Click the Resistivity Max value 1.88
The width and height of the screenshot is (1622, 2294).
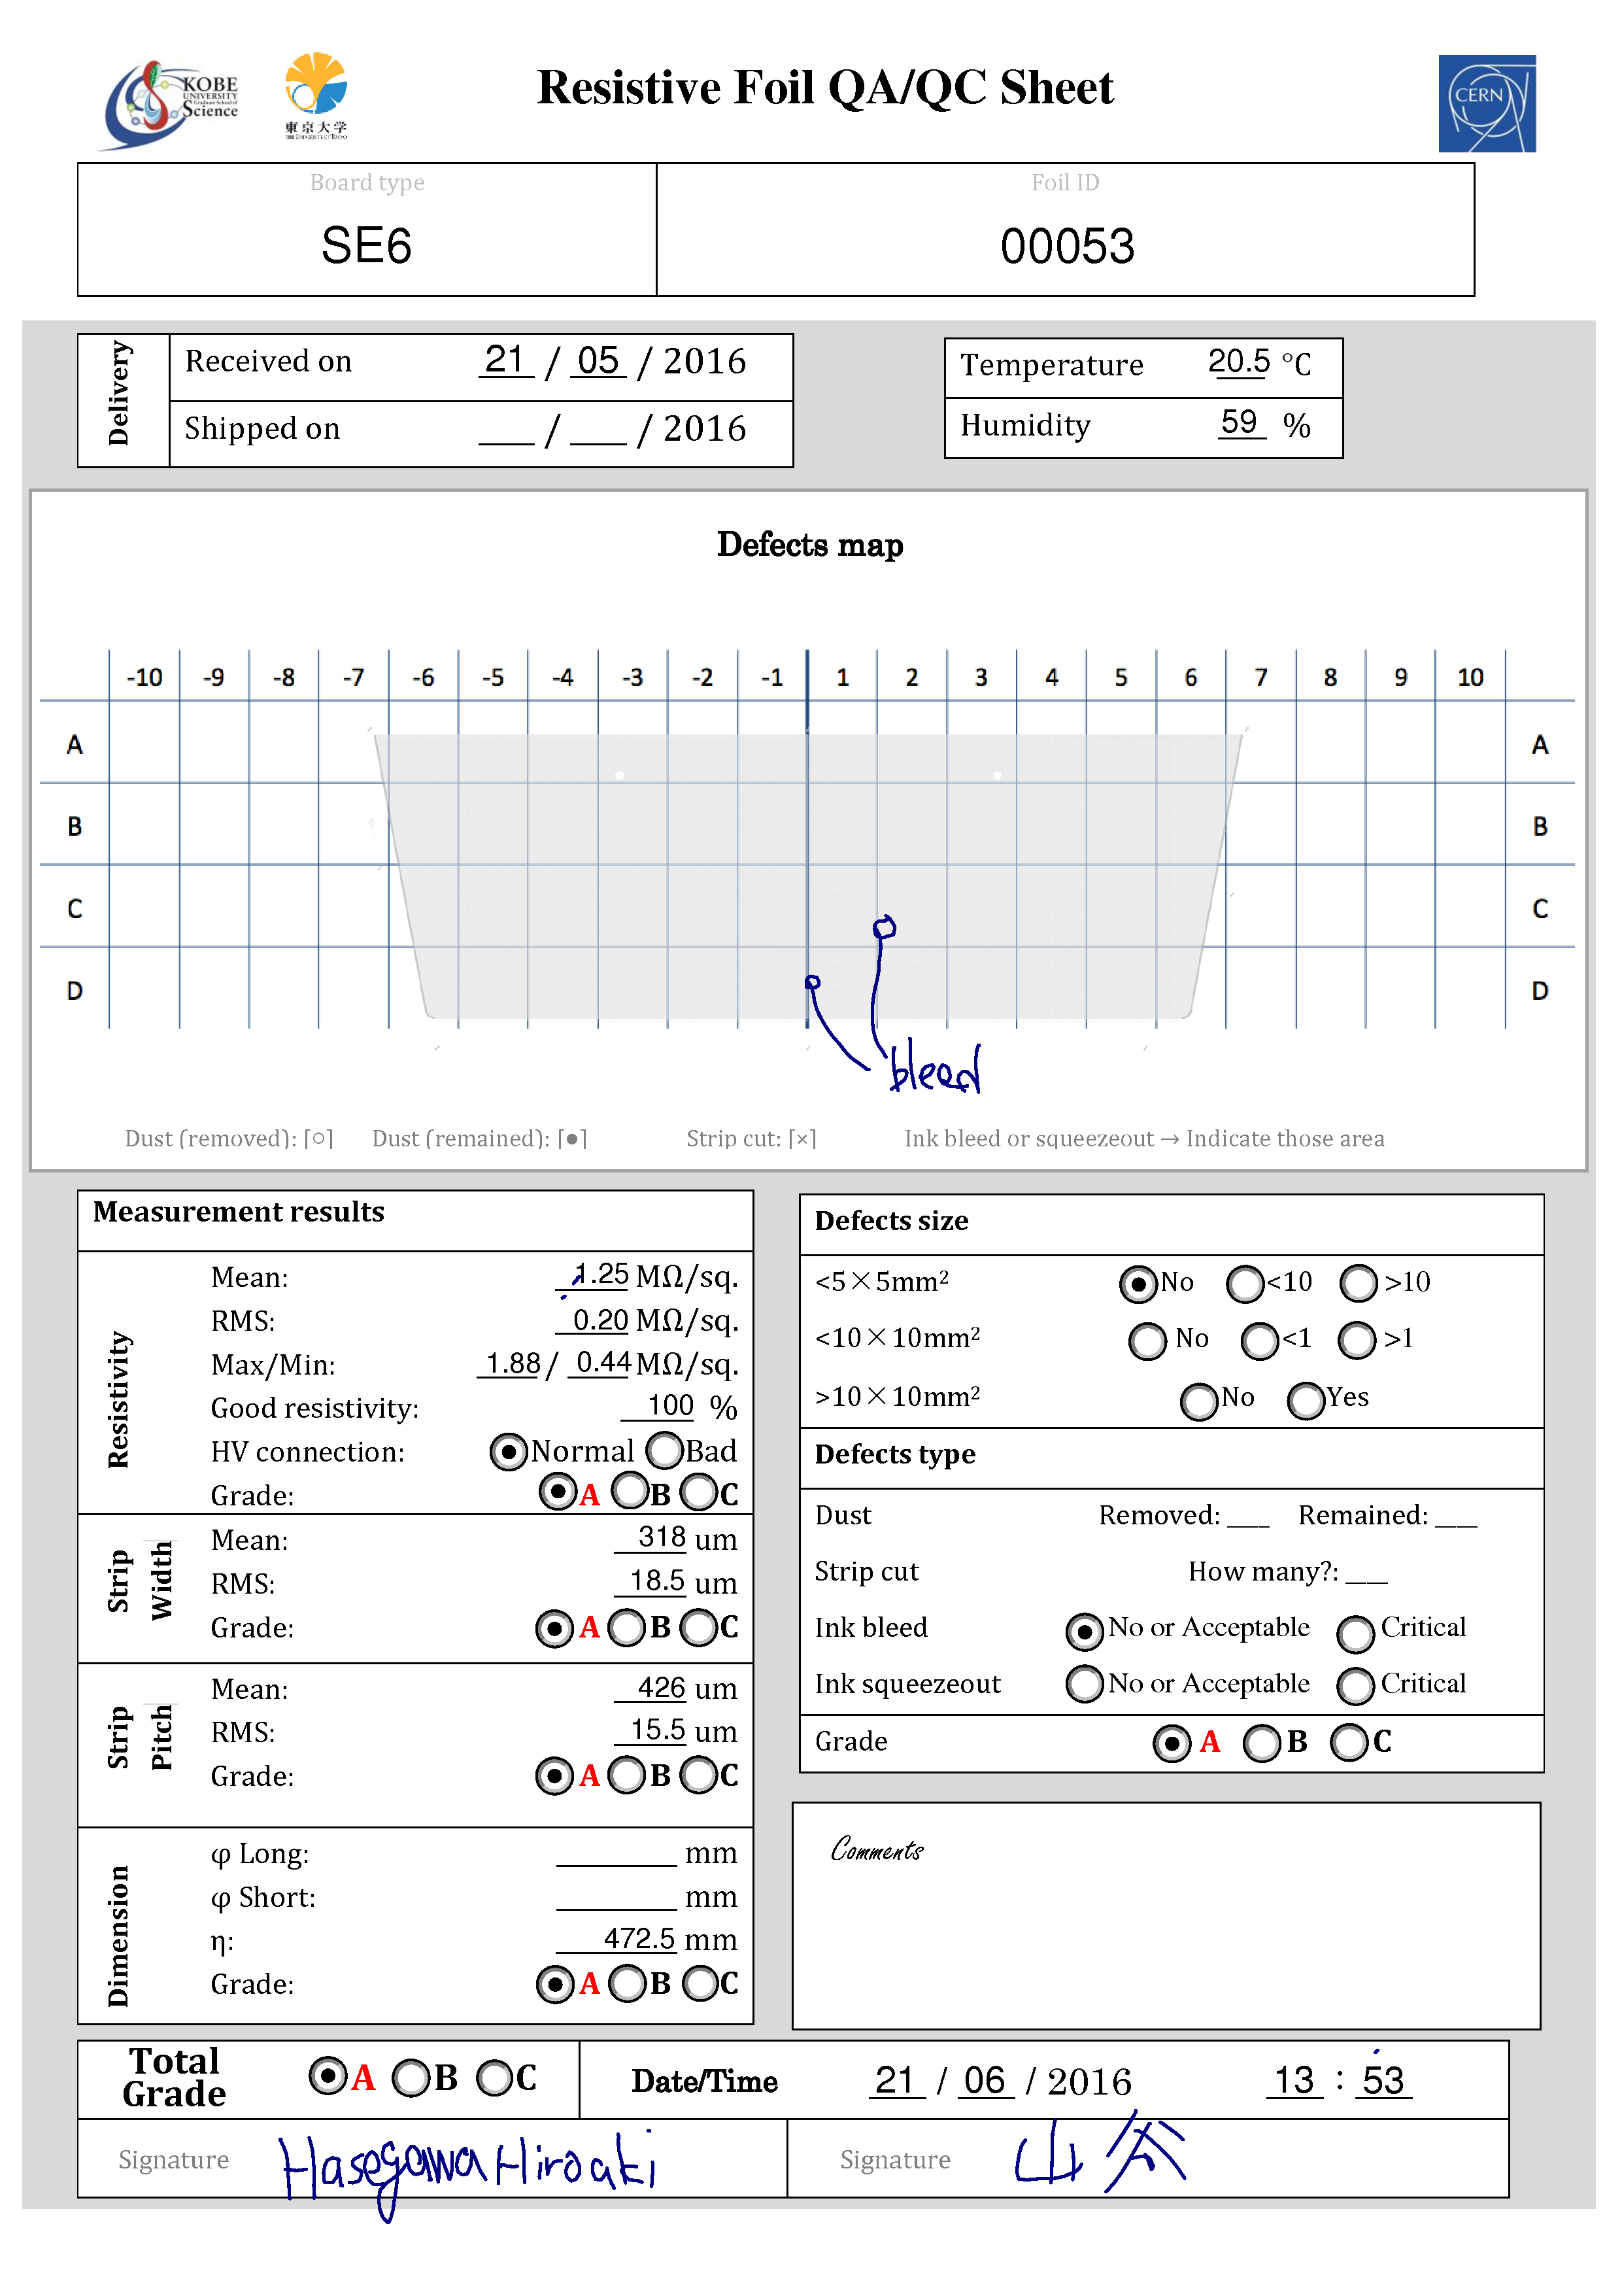[x=513, y=1363]
